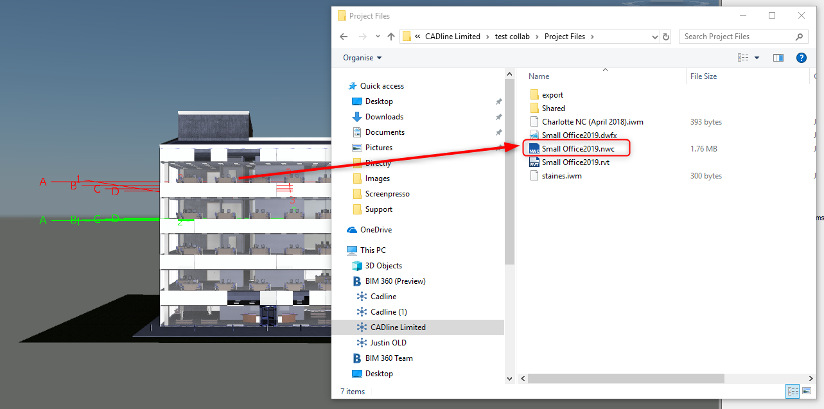
Task: Go back using the Back arrow
Action: coord(344,37)
